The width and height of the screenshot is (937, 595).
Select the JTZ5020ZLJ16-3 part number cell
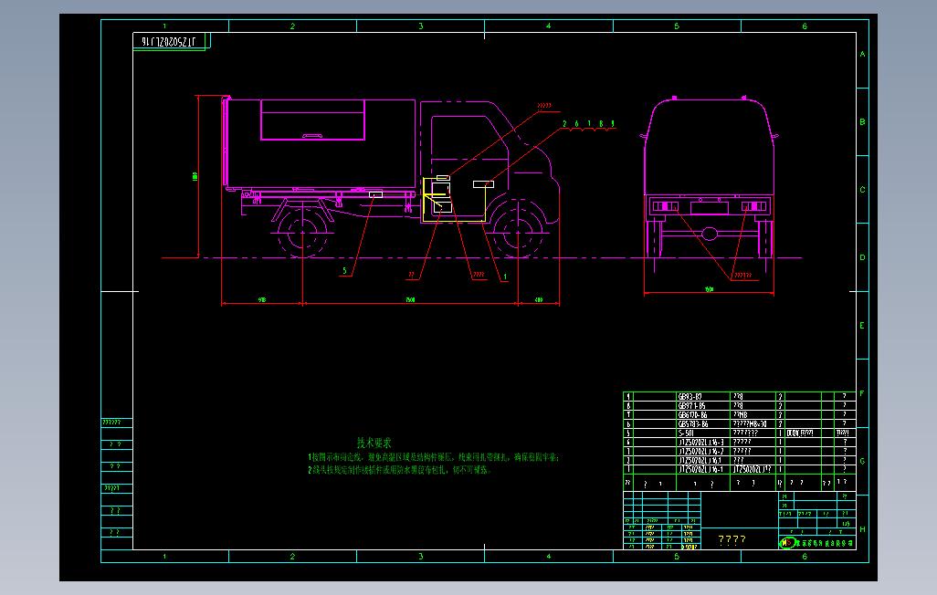(x=701, y=442)
